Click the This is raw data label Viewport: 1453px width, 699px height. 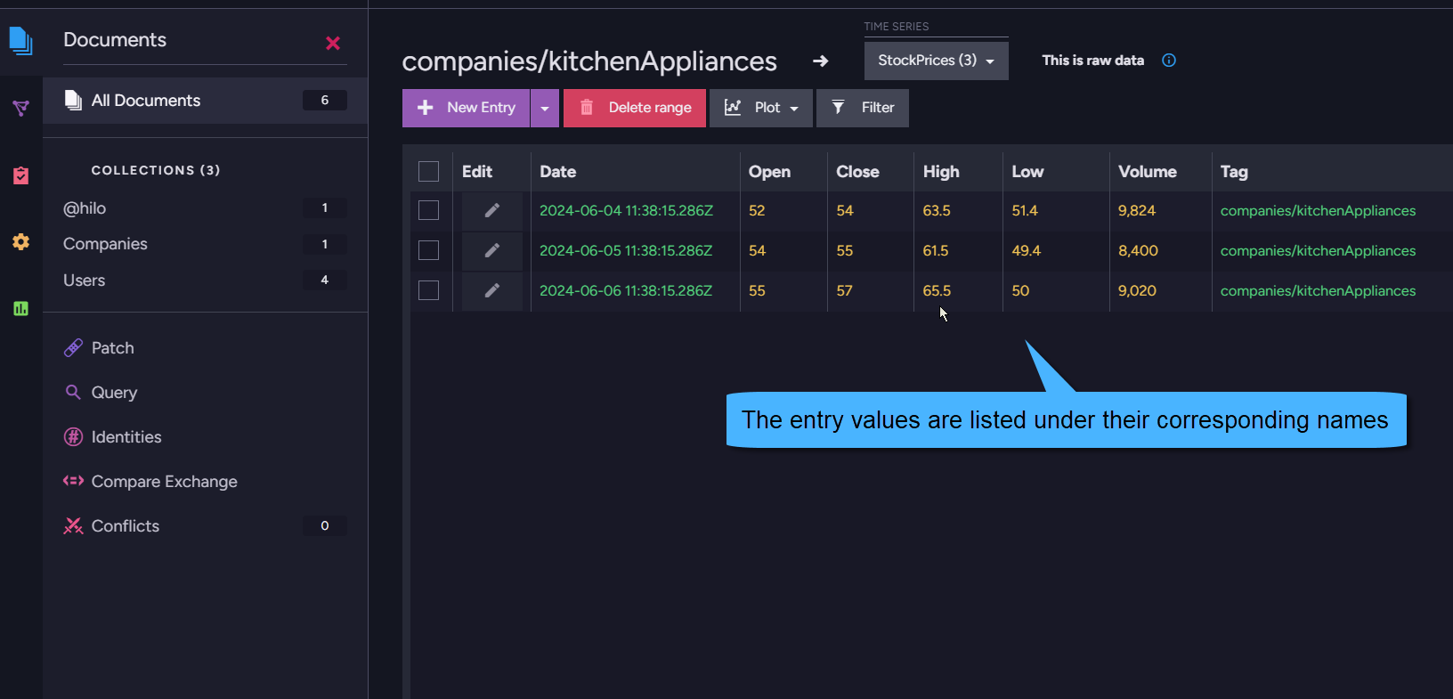pos(1093,61)
